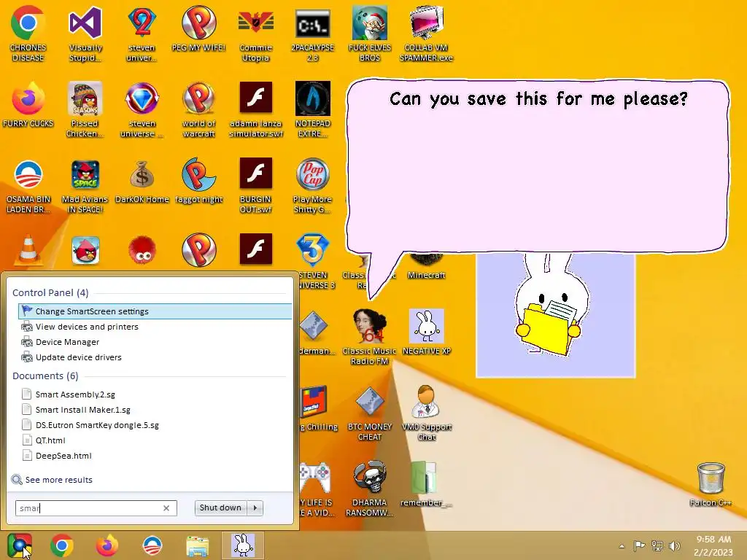Open QT.html document result
The width and height of the screenshot is (747, 560).
[x=155, y=440]
